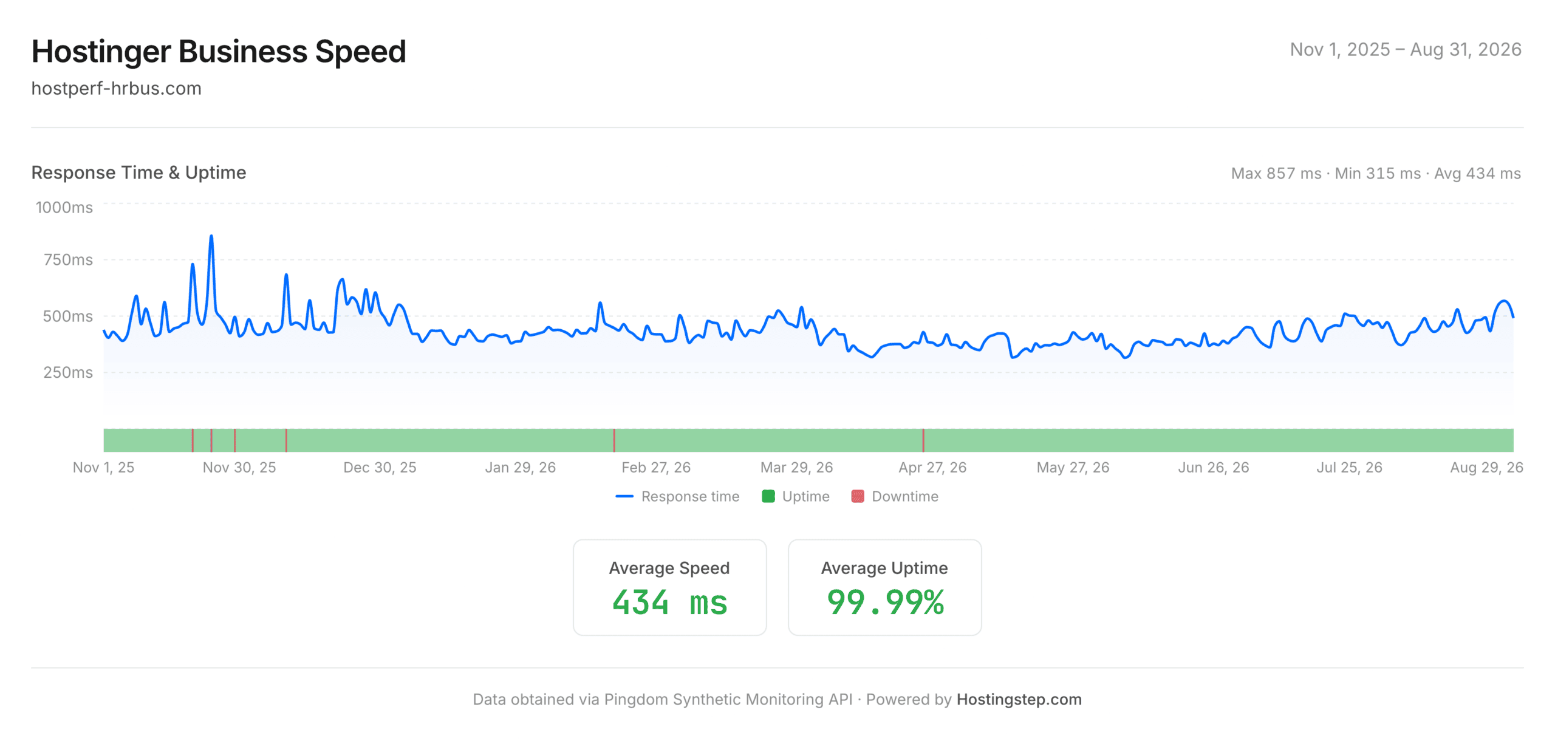The image size is (1555, 741).
Task: Click the Average Uptime 99.99% card
Action: coord(884,587)
